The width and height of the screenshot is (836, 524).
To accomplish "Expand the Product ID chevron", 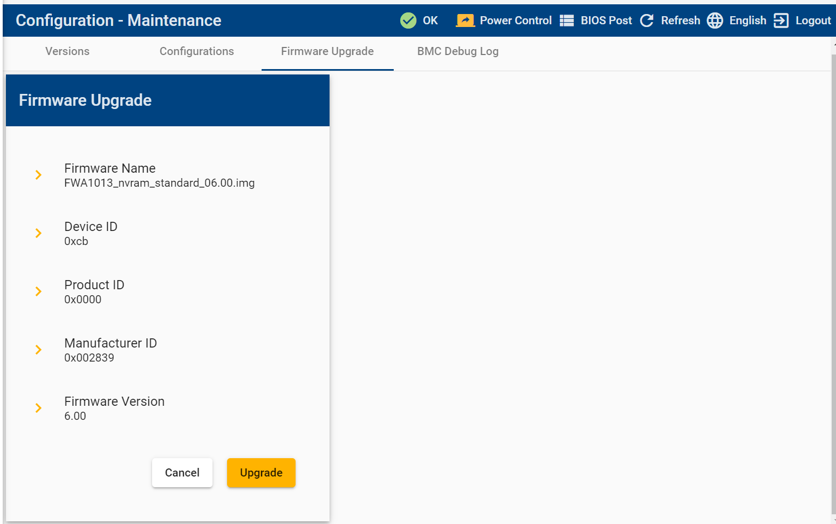I will tap(38, 291).
